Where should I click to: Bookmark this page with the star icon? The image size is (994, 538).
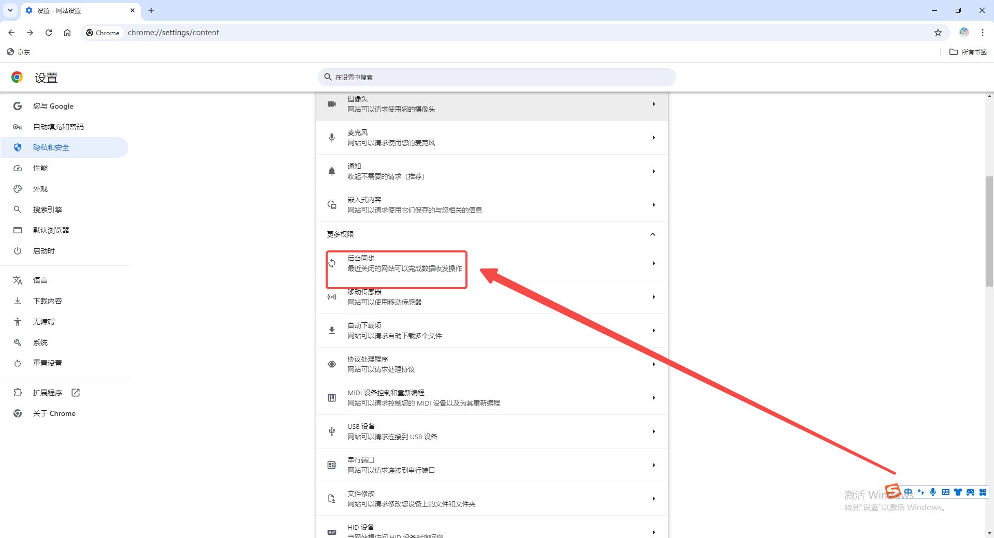(938, 33)
